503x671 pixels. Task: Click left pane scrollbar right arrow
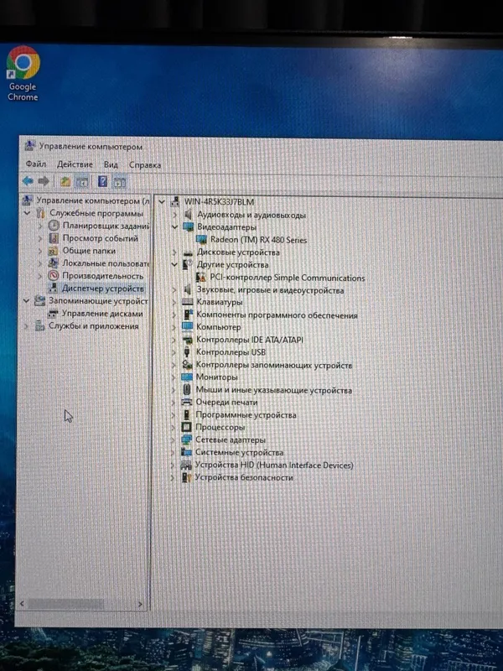pos(140,604)
